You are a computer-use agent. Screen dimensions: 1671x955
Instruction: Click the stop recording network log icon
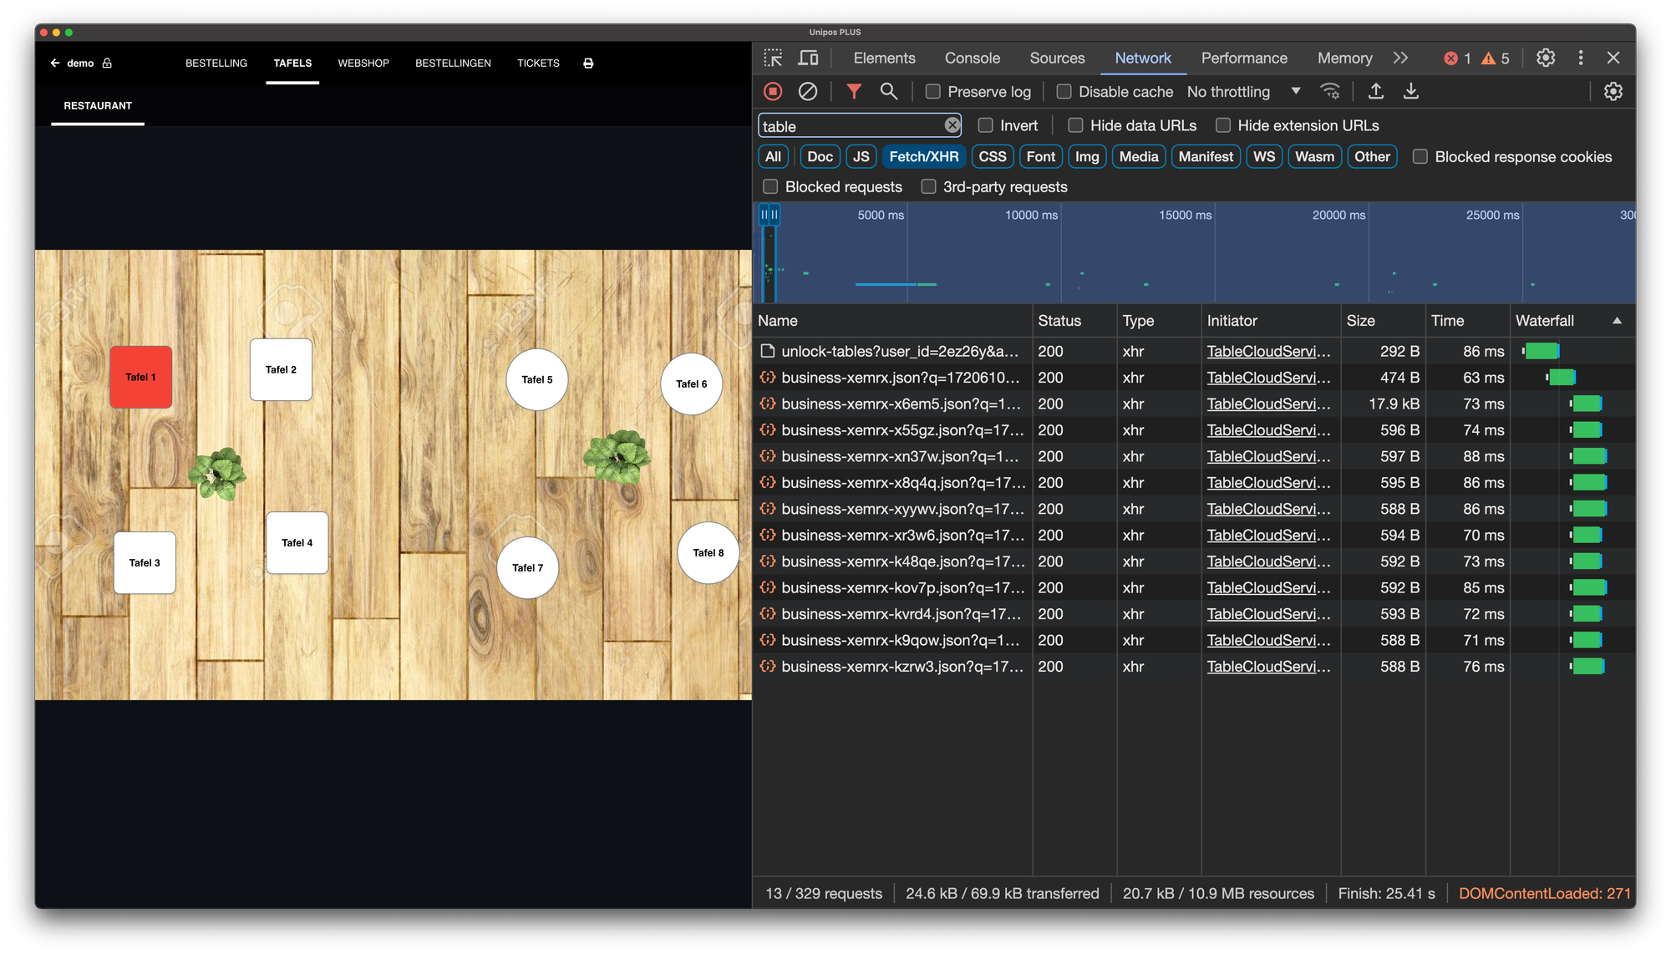[x=773, y=91]
